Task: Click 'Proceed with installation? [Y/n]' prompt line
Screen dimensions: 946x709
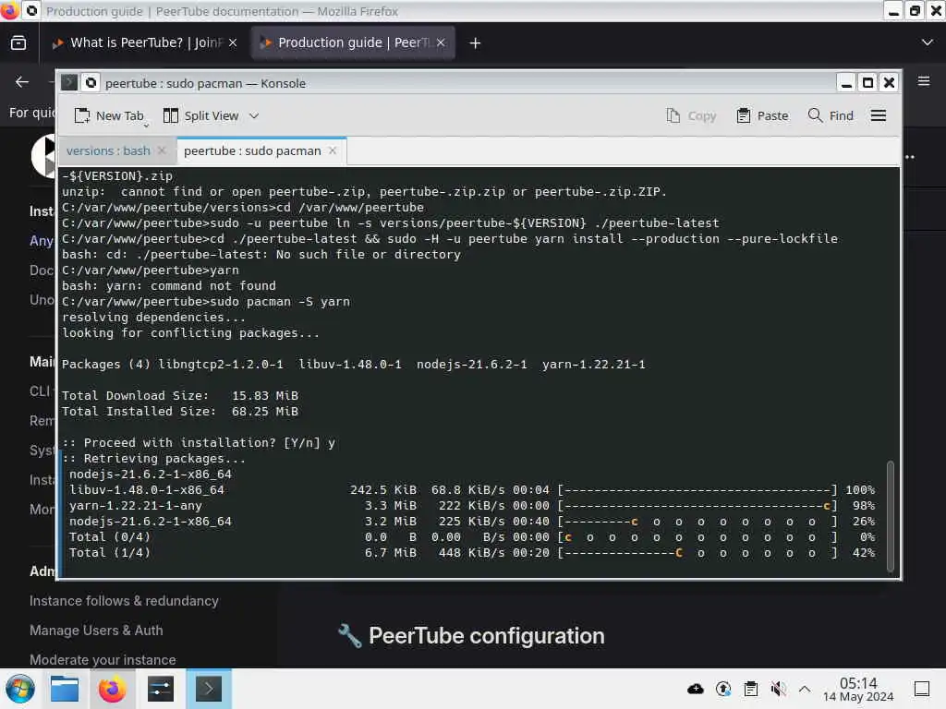Action: [199, 443]
